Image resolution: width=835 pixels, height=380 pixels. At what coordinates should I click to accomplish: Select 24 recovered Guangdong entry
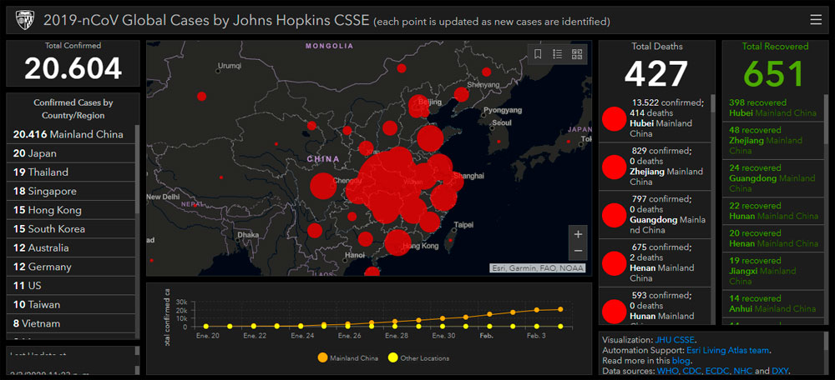774,178
